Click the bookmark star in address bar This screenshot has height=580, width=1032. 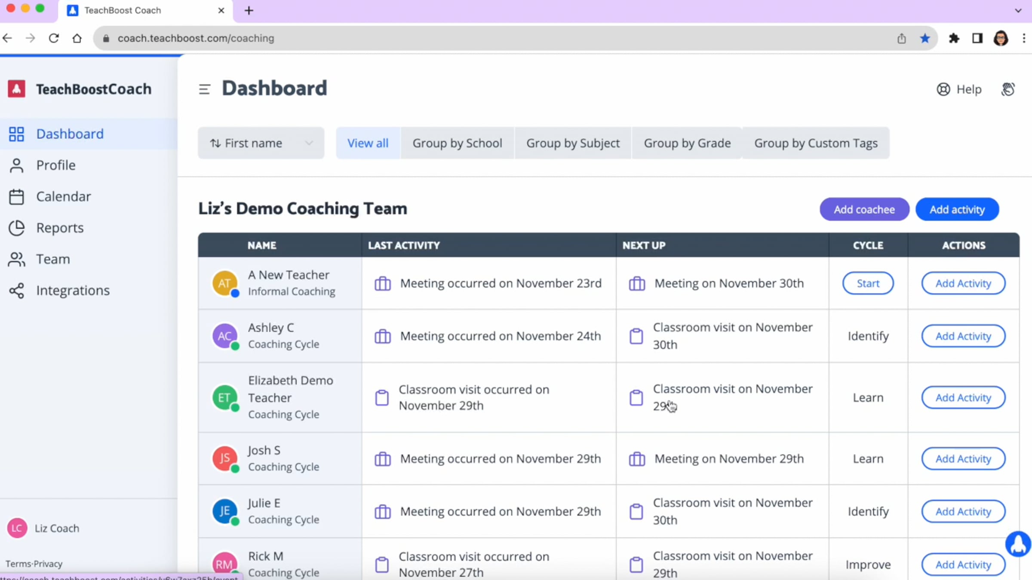pyautogui.click(x=924, y=38)
